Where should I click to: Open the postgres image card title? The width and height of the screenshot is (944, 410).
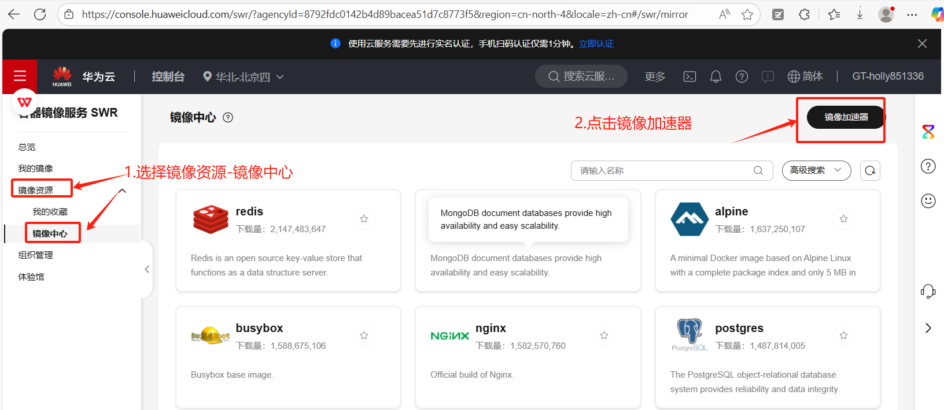pyautogui.click(x=739, y=328)
